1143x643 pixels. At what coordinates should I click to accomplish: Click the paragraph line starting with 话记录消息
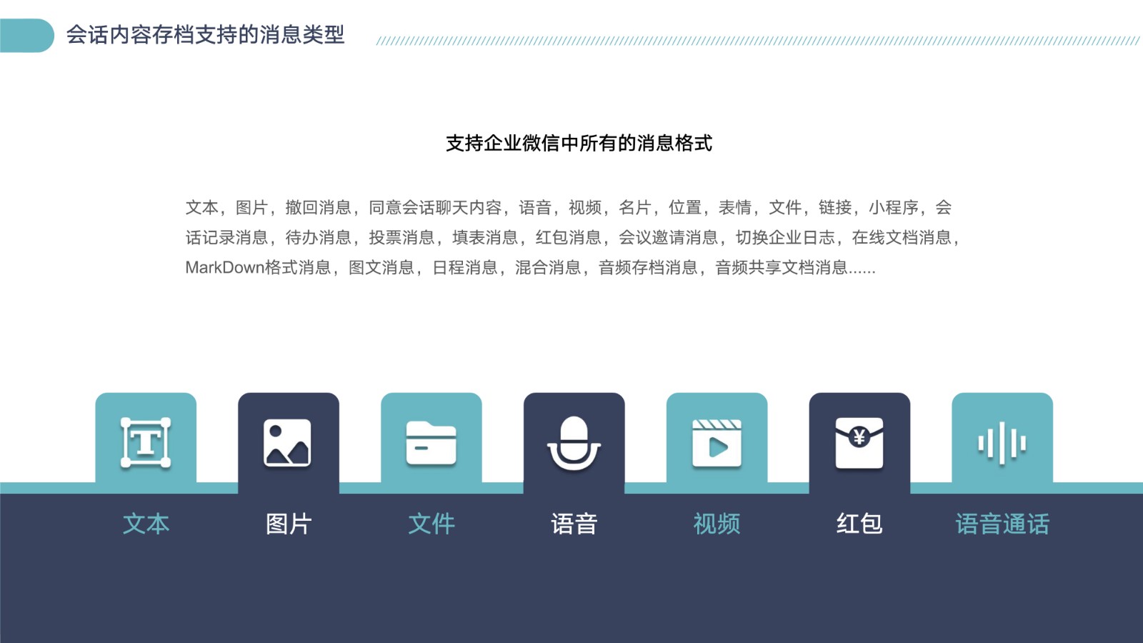571,237
